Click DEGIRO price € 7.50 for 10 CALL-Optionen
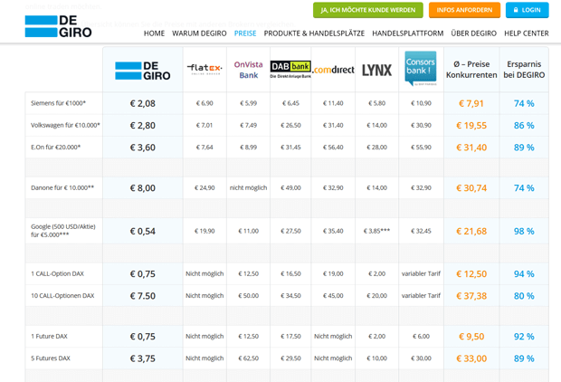Image resolution: width=561 pixels, height=382 pixels. pos(143,296)
